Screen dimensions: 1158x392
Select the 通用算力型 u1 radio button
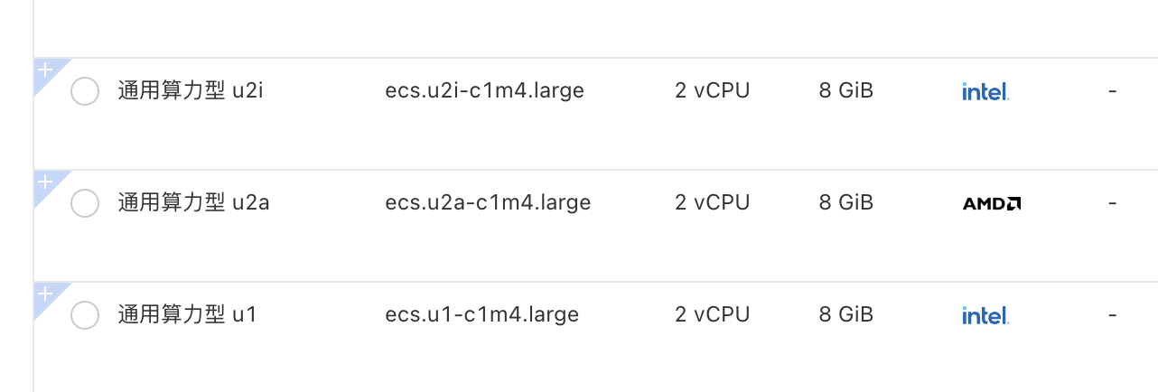tap(85, 315)
